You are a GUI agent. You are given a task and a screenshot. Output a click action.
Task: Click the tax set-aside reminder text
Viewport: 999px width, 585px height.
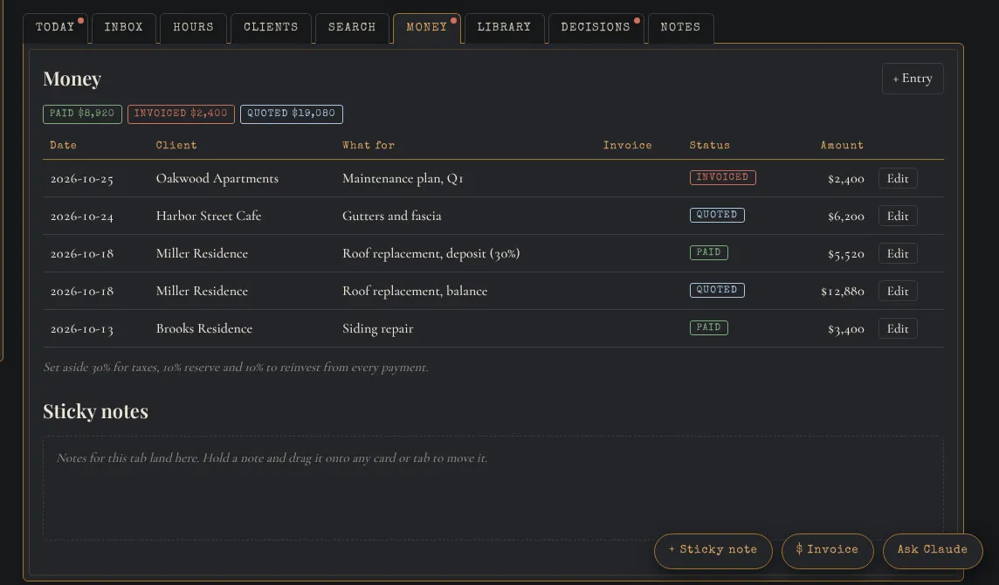(x=236, y=367)
